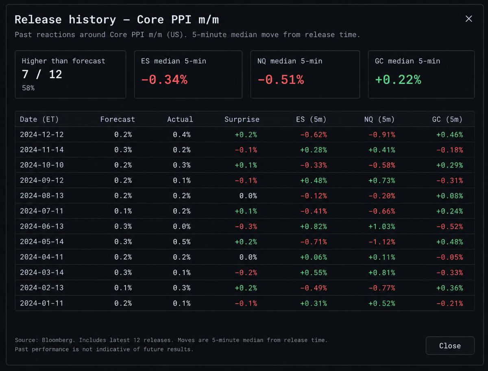
Task: Select the 2024-05-14 date row
Action: 245,242
